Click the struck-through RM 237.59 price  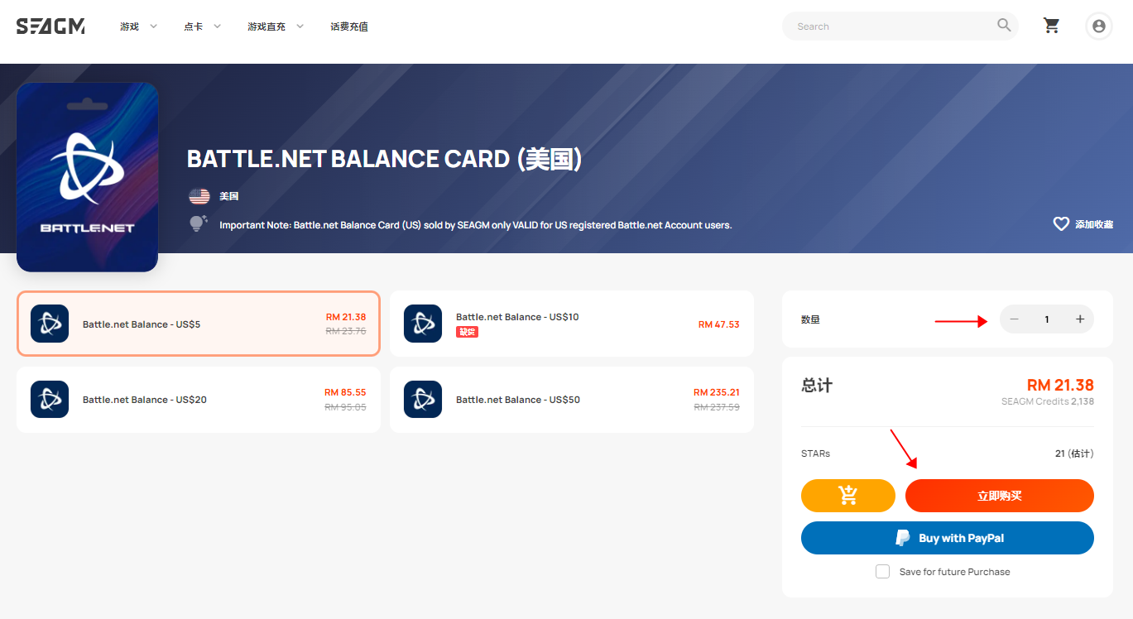pyautogui.click(x=717, y=406)
